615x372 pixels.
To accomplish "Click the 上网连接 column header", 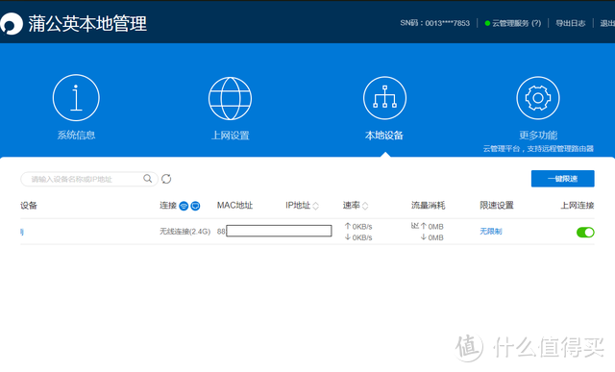I will coord(578,206).
